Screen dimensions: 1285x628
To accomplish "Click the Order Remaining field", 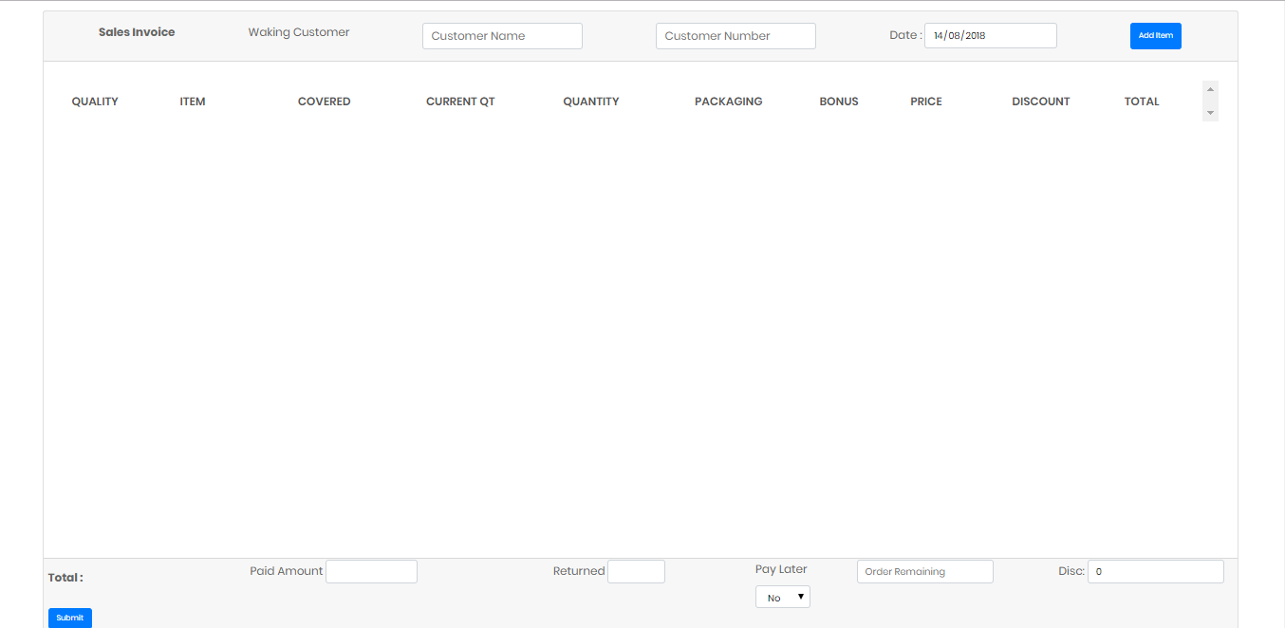I will click(924, 572).
